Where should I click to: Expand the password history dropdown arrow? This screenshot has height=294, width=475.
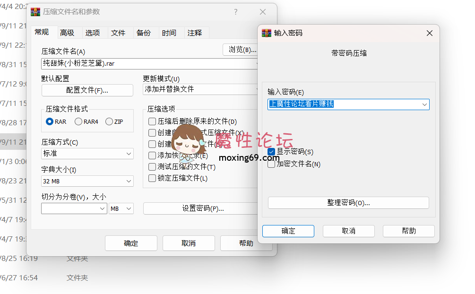tap(424, 104)
